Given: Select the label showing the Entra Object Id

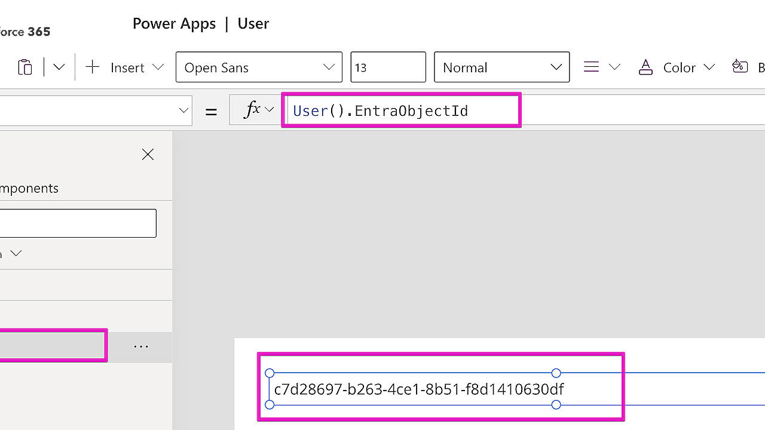Looking at the screenshot, I should coord(418,389).
